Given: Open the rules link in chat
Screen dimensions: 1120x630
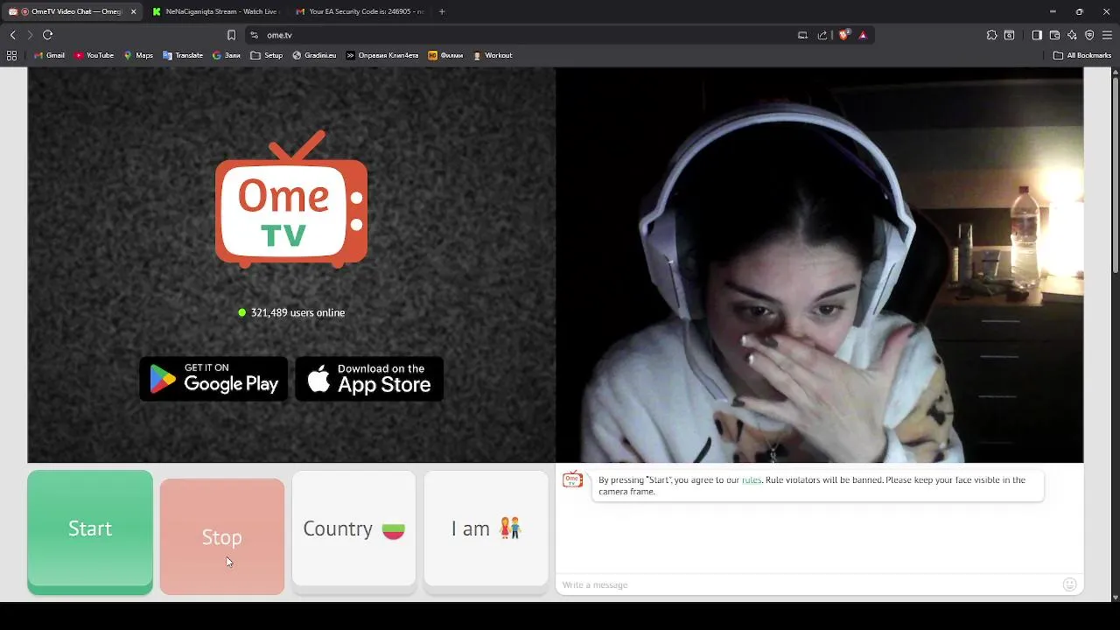Looking at the screenshot, I should coord(752,479).
